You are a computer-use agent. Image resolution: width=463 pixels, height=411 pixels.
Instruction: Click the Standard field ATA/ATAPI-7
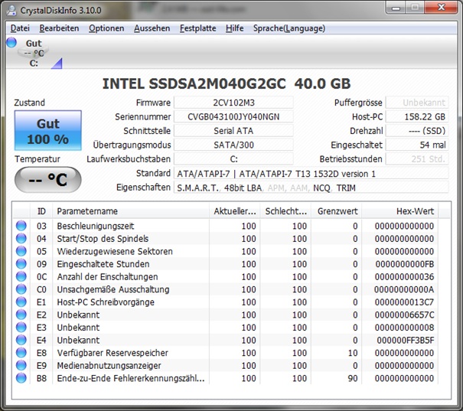(311, 174)
